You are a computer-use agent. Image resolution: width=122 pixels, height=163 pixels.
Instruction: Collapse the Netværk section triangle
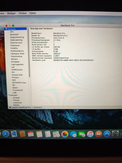click(9, 95)
